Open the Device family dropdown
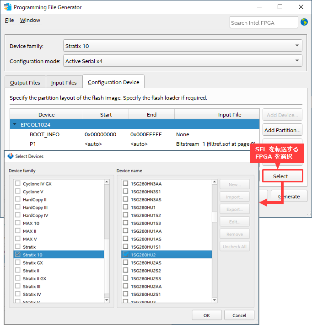 (183, 46)
